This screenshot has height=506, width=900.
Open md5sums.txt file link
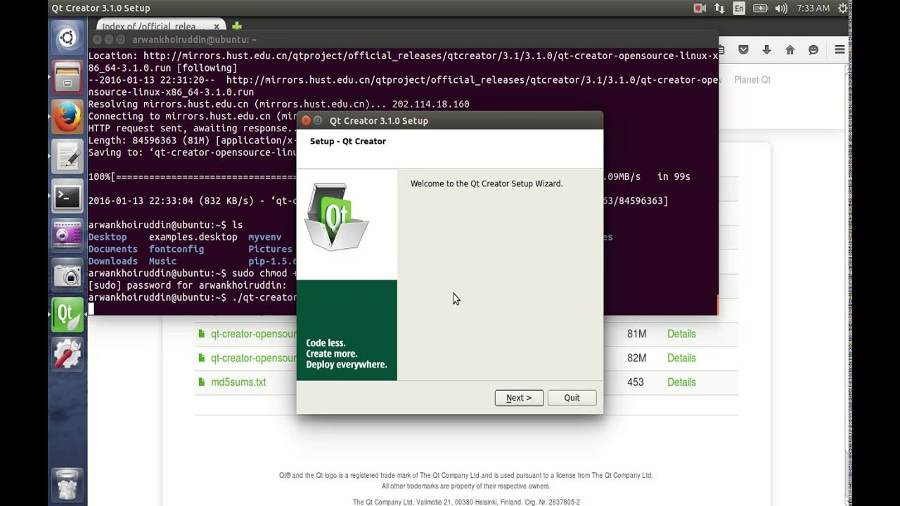238,382
